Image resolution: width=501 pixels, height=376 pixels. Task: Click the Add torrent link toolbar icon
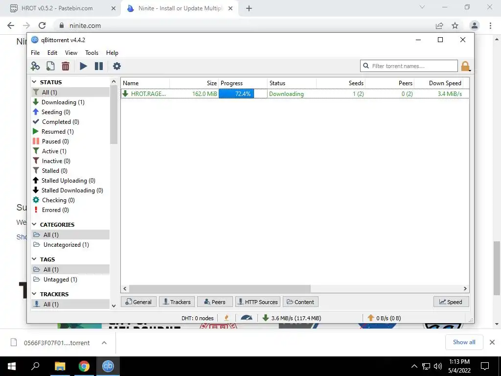(x=35, y=66)
